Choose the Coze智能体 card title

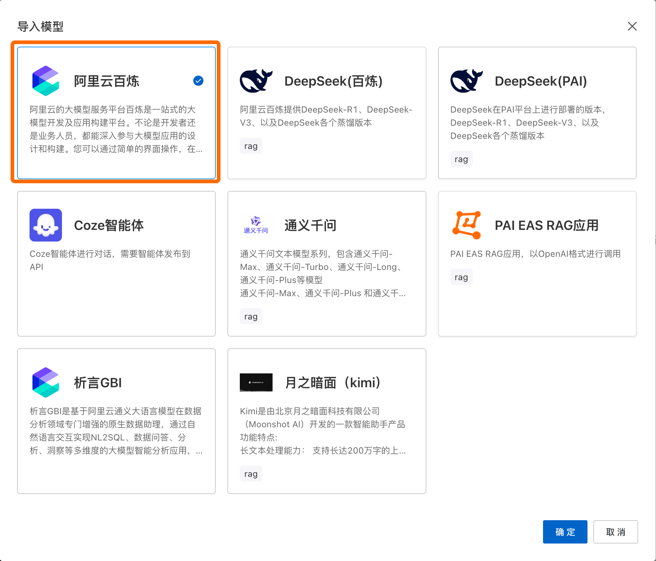[x=109, y=225]
